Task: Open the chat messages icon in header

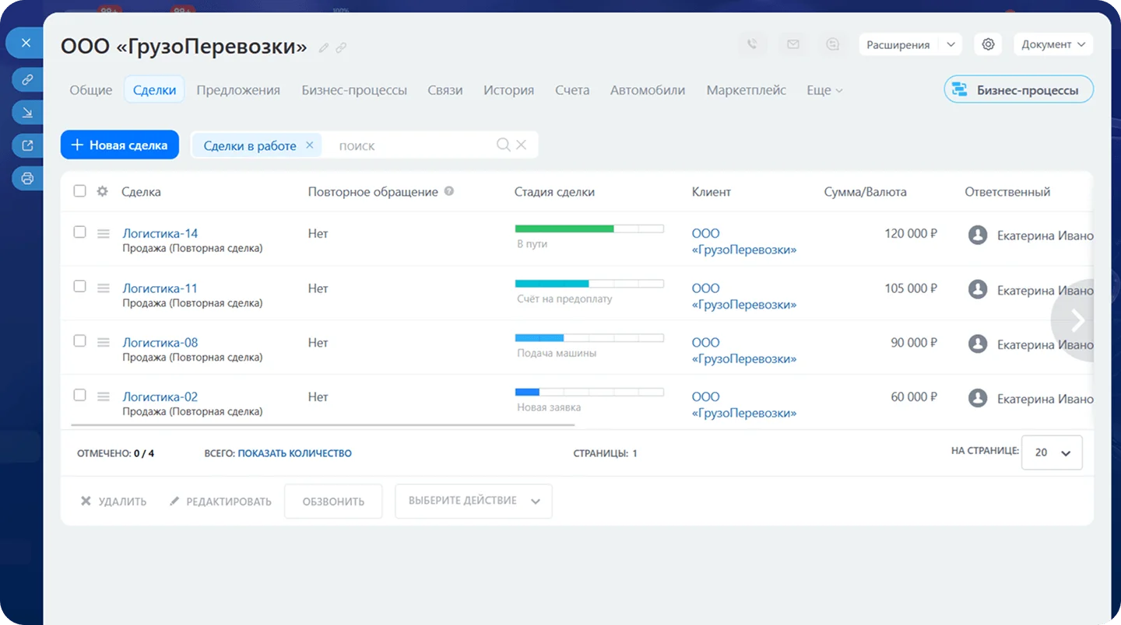Action: (833, 44)
